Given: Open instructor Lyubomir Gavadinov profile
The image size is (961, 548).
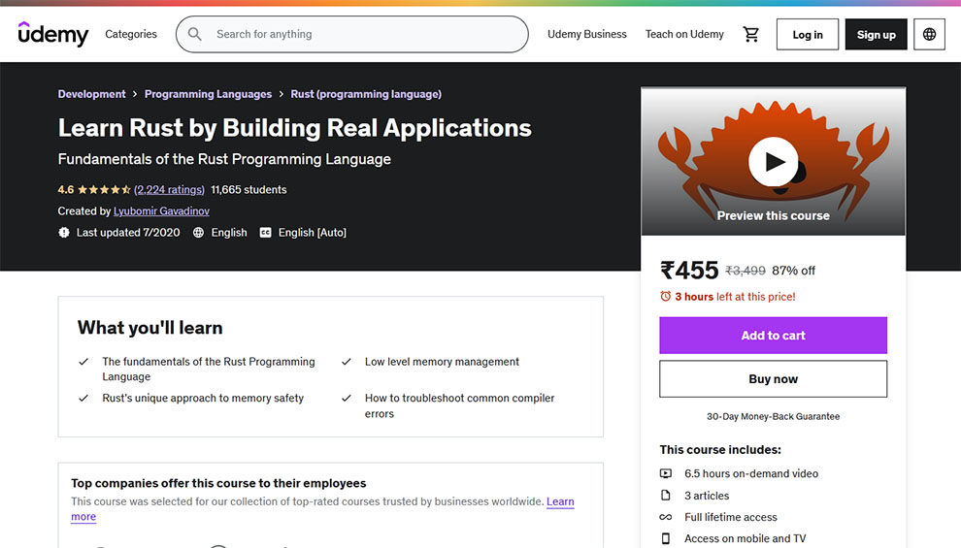Looking at the screenshot, I should click(x=161, y=211).
